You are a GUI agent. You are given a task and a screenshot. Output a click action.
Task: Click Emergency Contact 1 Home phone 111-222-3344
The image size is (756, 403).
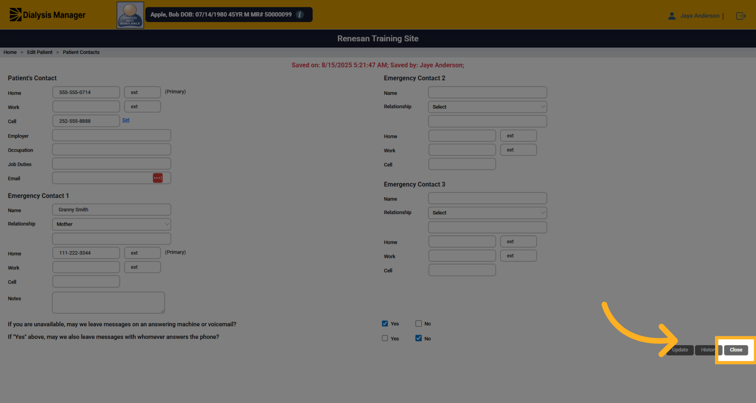(86, 253)
